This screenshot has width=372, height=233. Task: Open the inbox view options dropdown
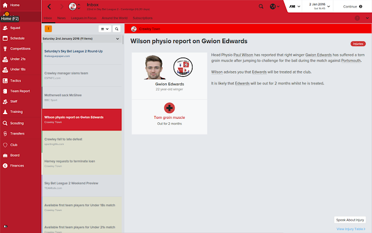click(x=105, y=29)
